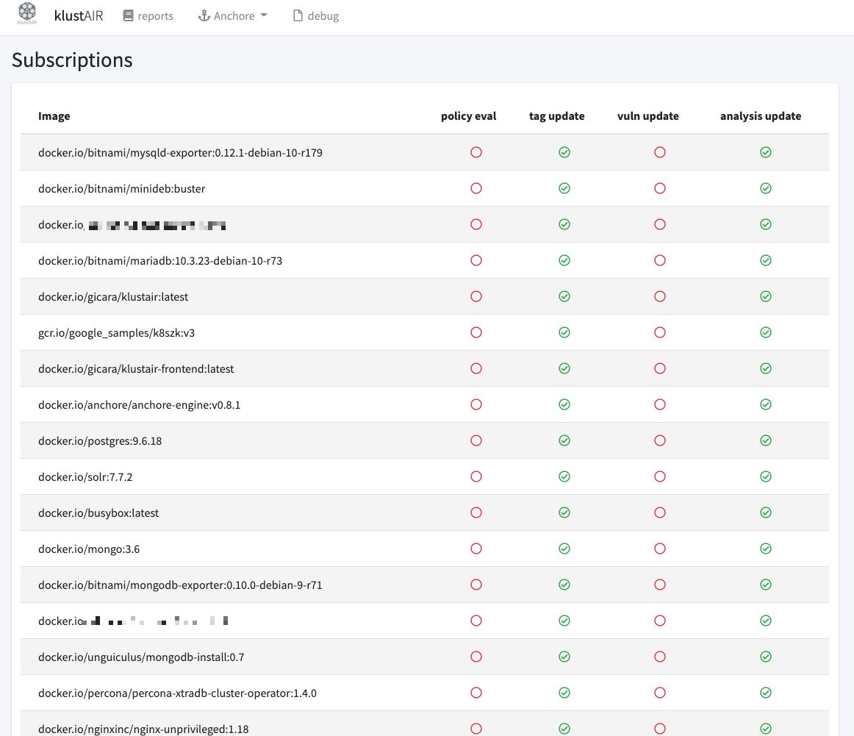Select docker.io/unguiculus/mongodb-install:0.7 text
Viewport: 854px width, 736px height.
141,657
